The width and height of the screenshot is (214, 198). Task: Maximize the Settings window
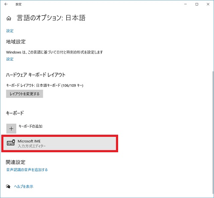click(197, 4)
